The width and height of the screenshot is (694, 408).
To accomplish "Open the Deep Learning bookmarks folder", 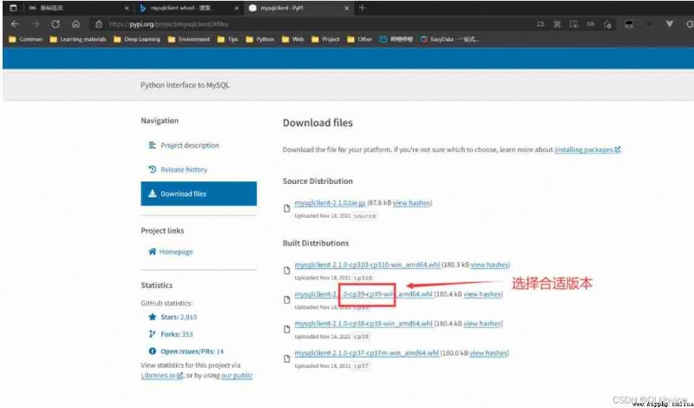I will 137,39.
